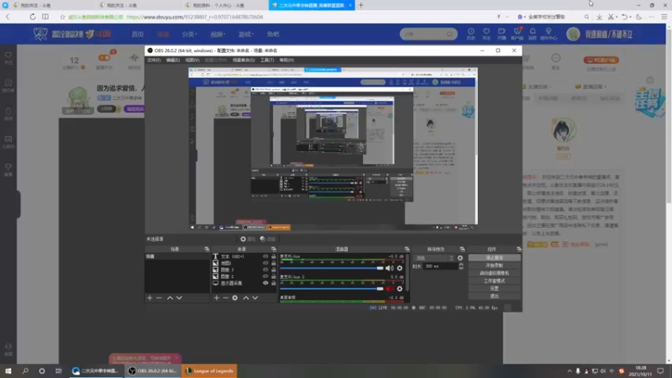Move scene down with the down arrow in Scenes panel
Screen dimensions: 672x378
179,298
